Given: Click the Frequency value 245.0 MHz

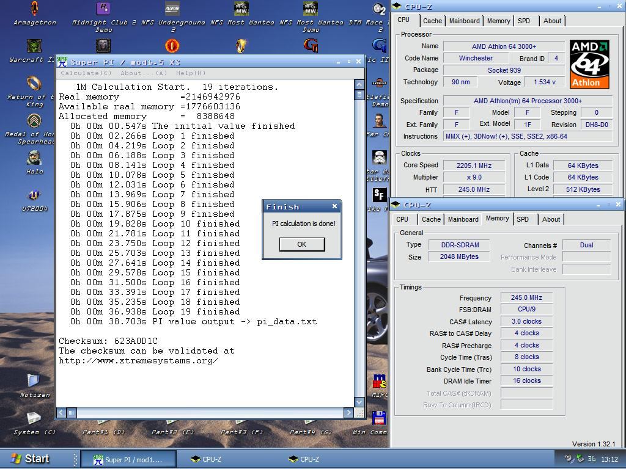Looking at the screenshot, I should [526, 297].
